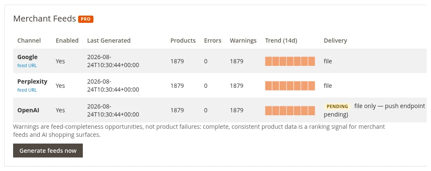
Task: Click the PENDING badge in OpenAI row
Action: coord(337,106)
